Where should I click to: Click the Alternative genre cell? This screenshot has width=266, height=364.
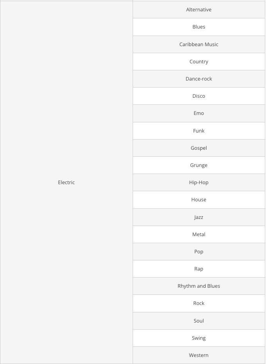199,10
